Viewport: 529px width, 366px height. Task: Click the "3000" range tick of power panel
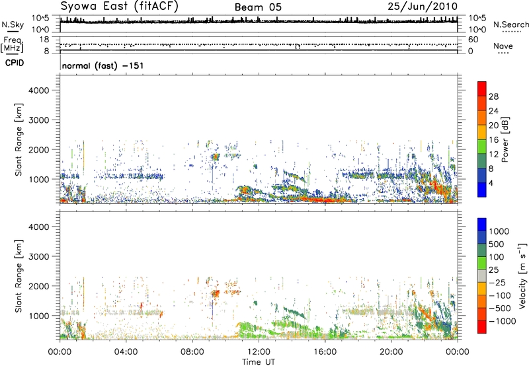pos(39,120)
